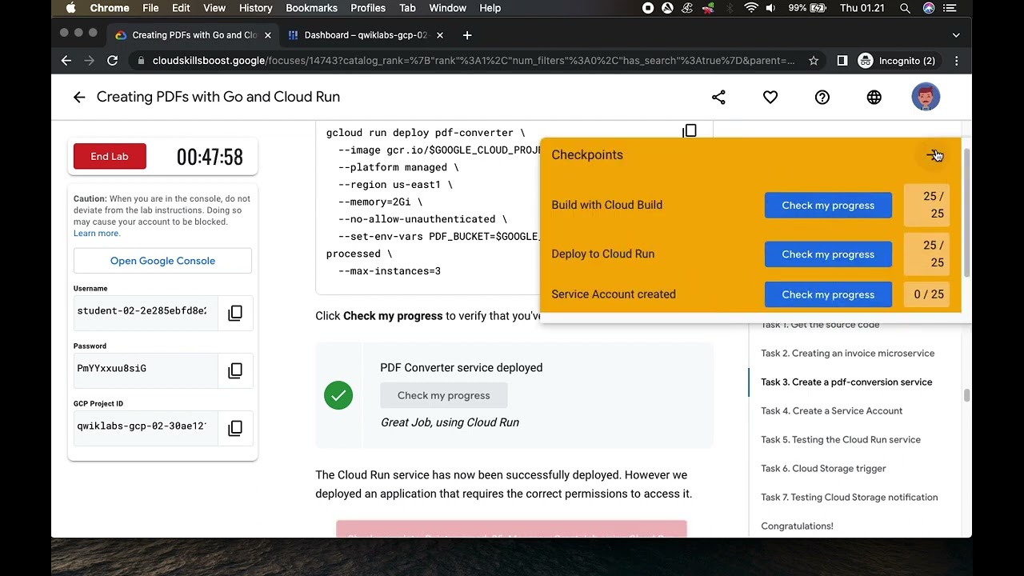This screenshot has width=1024, height=576.
Task: Open Spotlight search icon
Action: tap(905, 8)
